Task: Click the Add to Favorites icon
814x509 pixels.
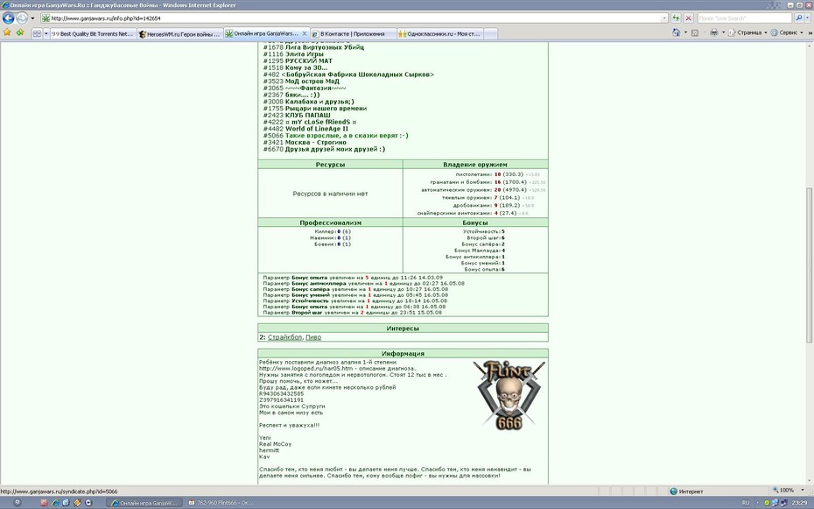Action: tap(20, 32)
